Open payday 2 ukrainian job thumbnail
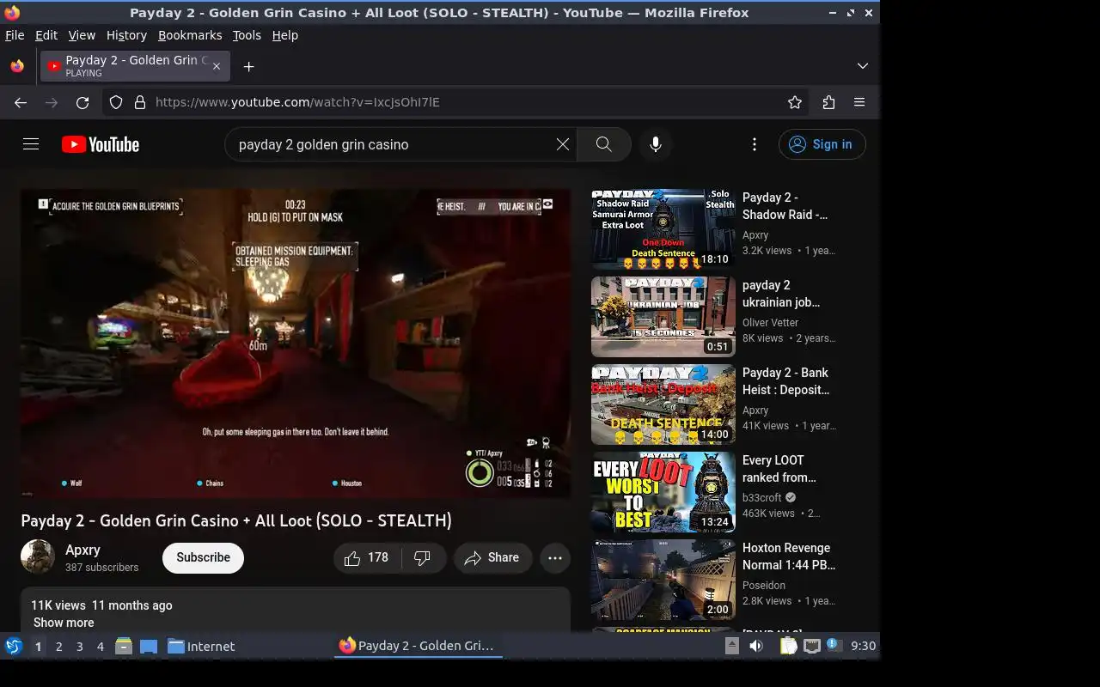The image size is (1100, 687). (x=663, y=317)
